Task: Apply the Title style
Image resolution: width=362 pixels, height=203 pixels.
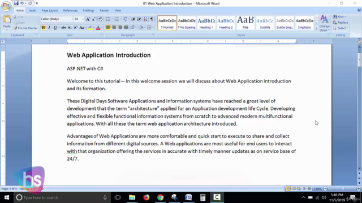Action: (x=245, y=23)
